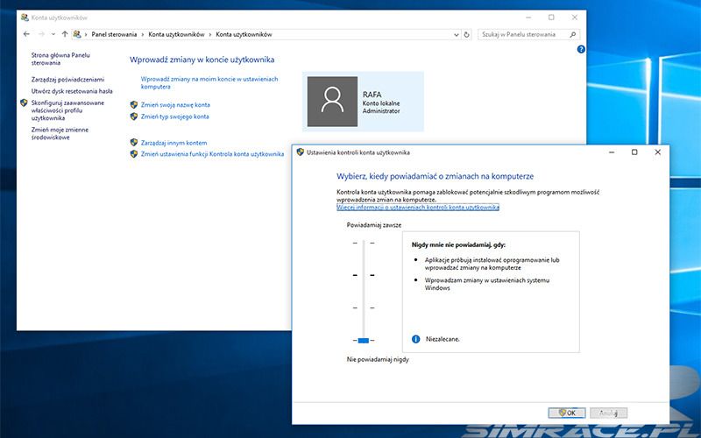
Task: Click 'Zmień swoją nazwę konta' link
Action: [x=175, y=104]
